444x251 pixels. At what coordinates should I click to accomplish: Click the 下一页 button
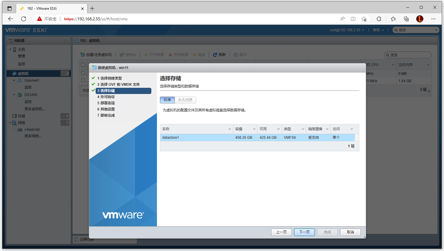point(304,232)
